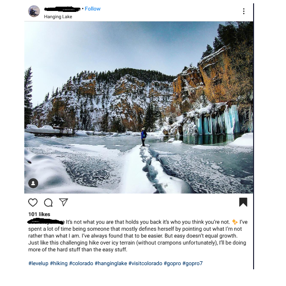Click the redacted username in the caption

pyautogui.click(x=46, y=222)
